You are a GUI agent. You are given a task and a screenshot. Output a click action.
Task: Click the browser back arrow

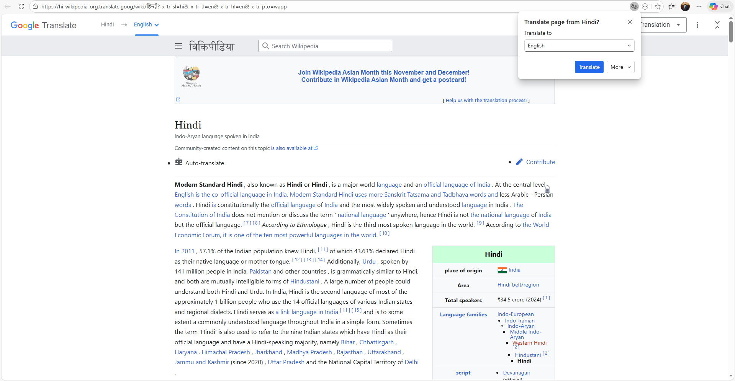click(x=7, y=7)
